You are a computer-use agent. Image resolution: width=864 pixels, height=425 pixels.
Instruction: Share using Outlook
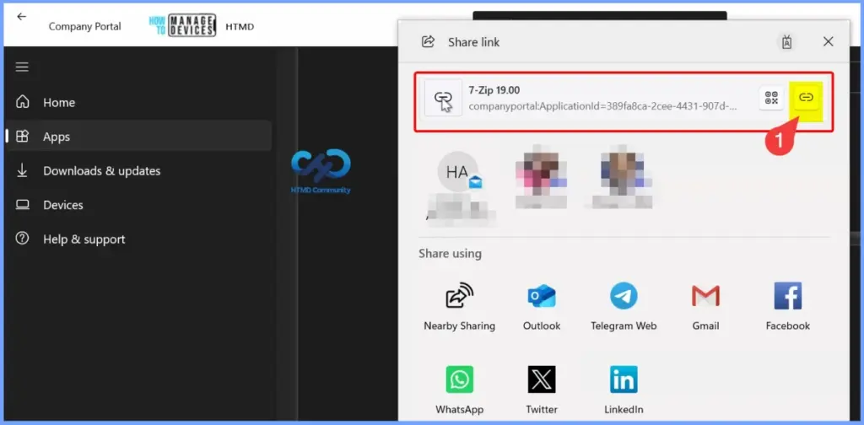tap(541, 306)
